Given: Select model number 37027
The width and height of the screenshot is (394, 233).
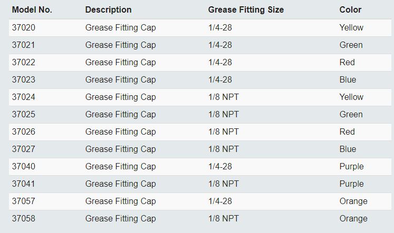Looking at the screenshot, I should click(23, 149).
